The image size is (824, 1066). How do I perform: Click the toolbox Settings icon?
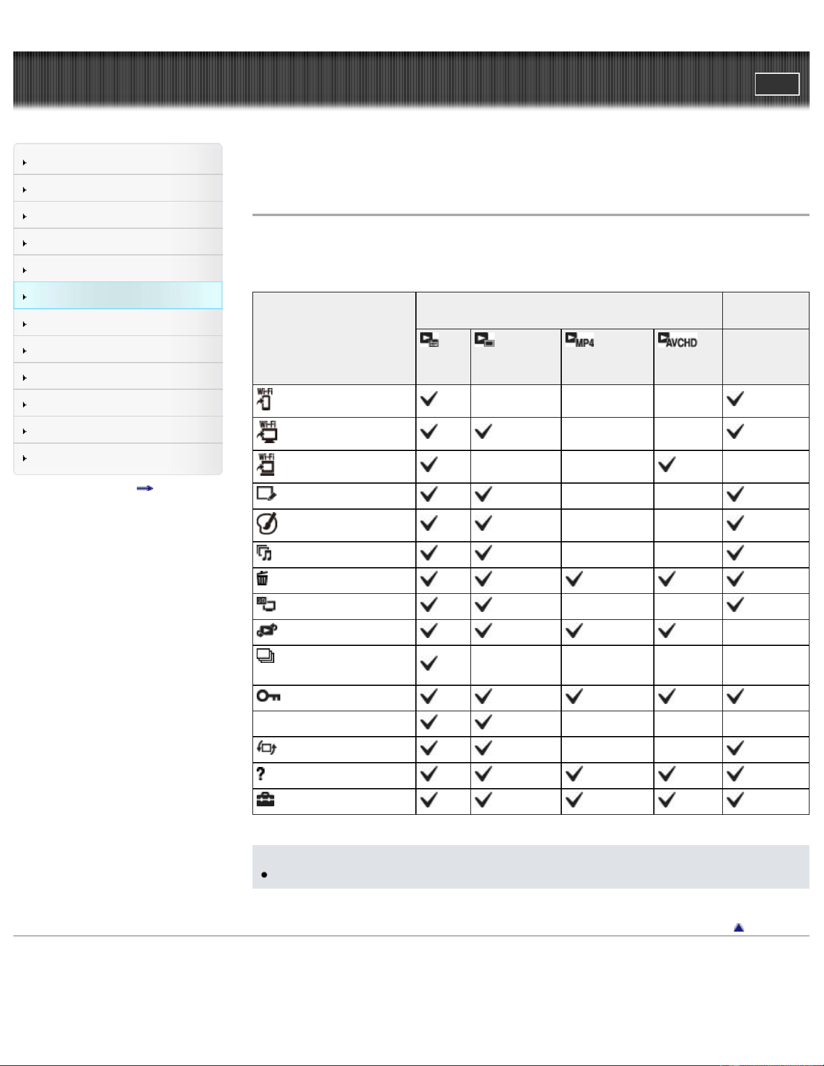[265, 800]
